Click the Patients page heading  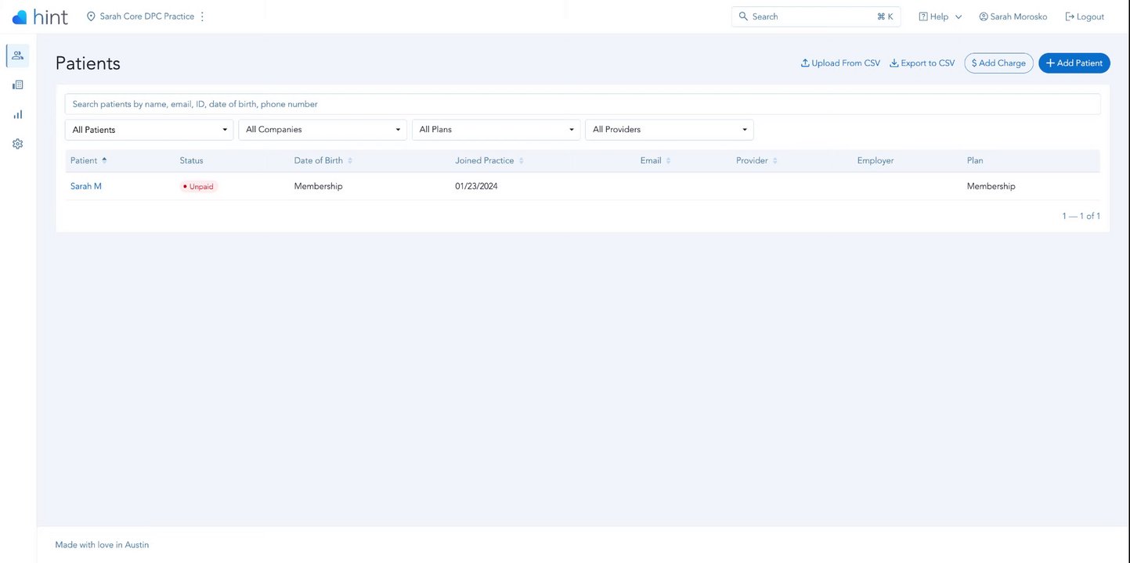click(x=88, y=63)
